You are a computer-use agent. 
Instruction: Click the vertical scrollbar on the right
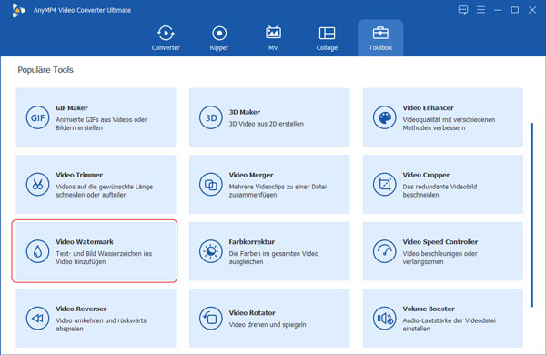531,215
